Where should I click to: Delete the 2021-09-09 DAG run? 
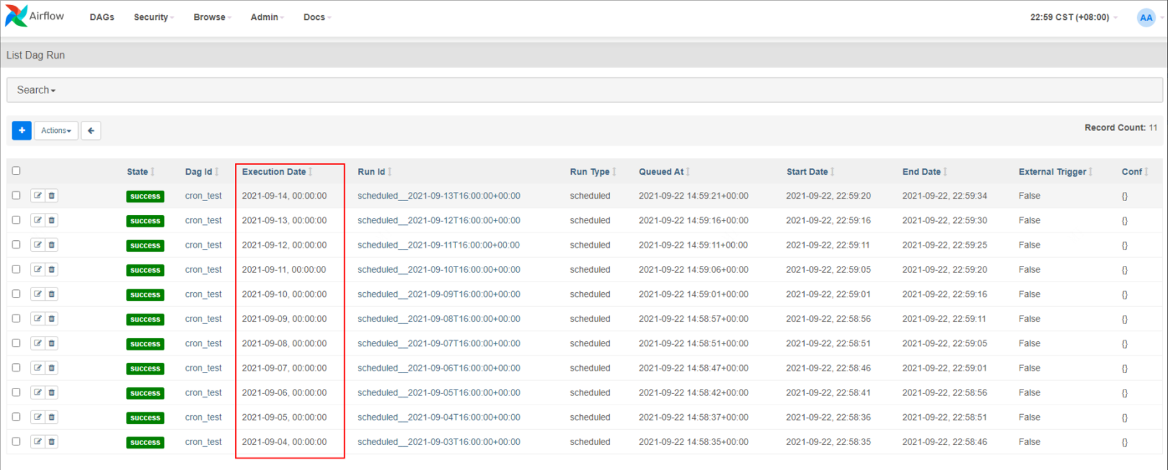pyautogui.click(x=51, y=319)
